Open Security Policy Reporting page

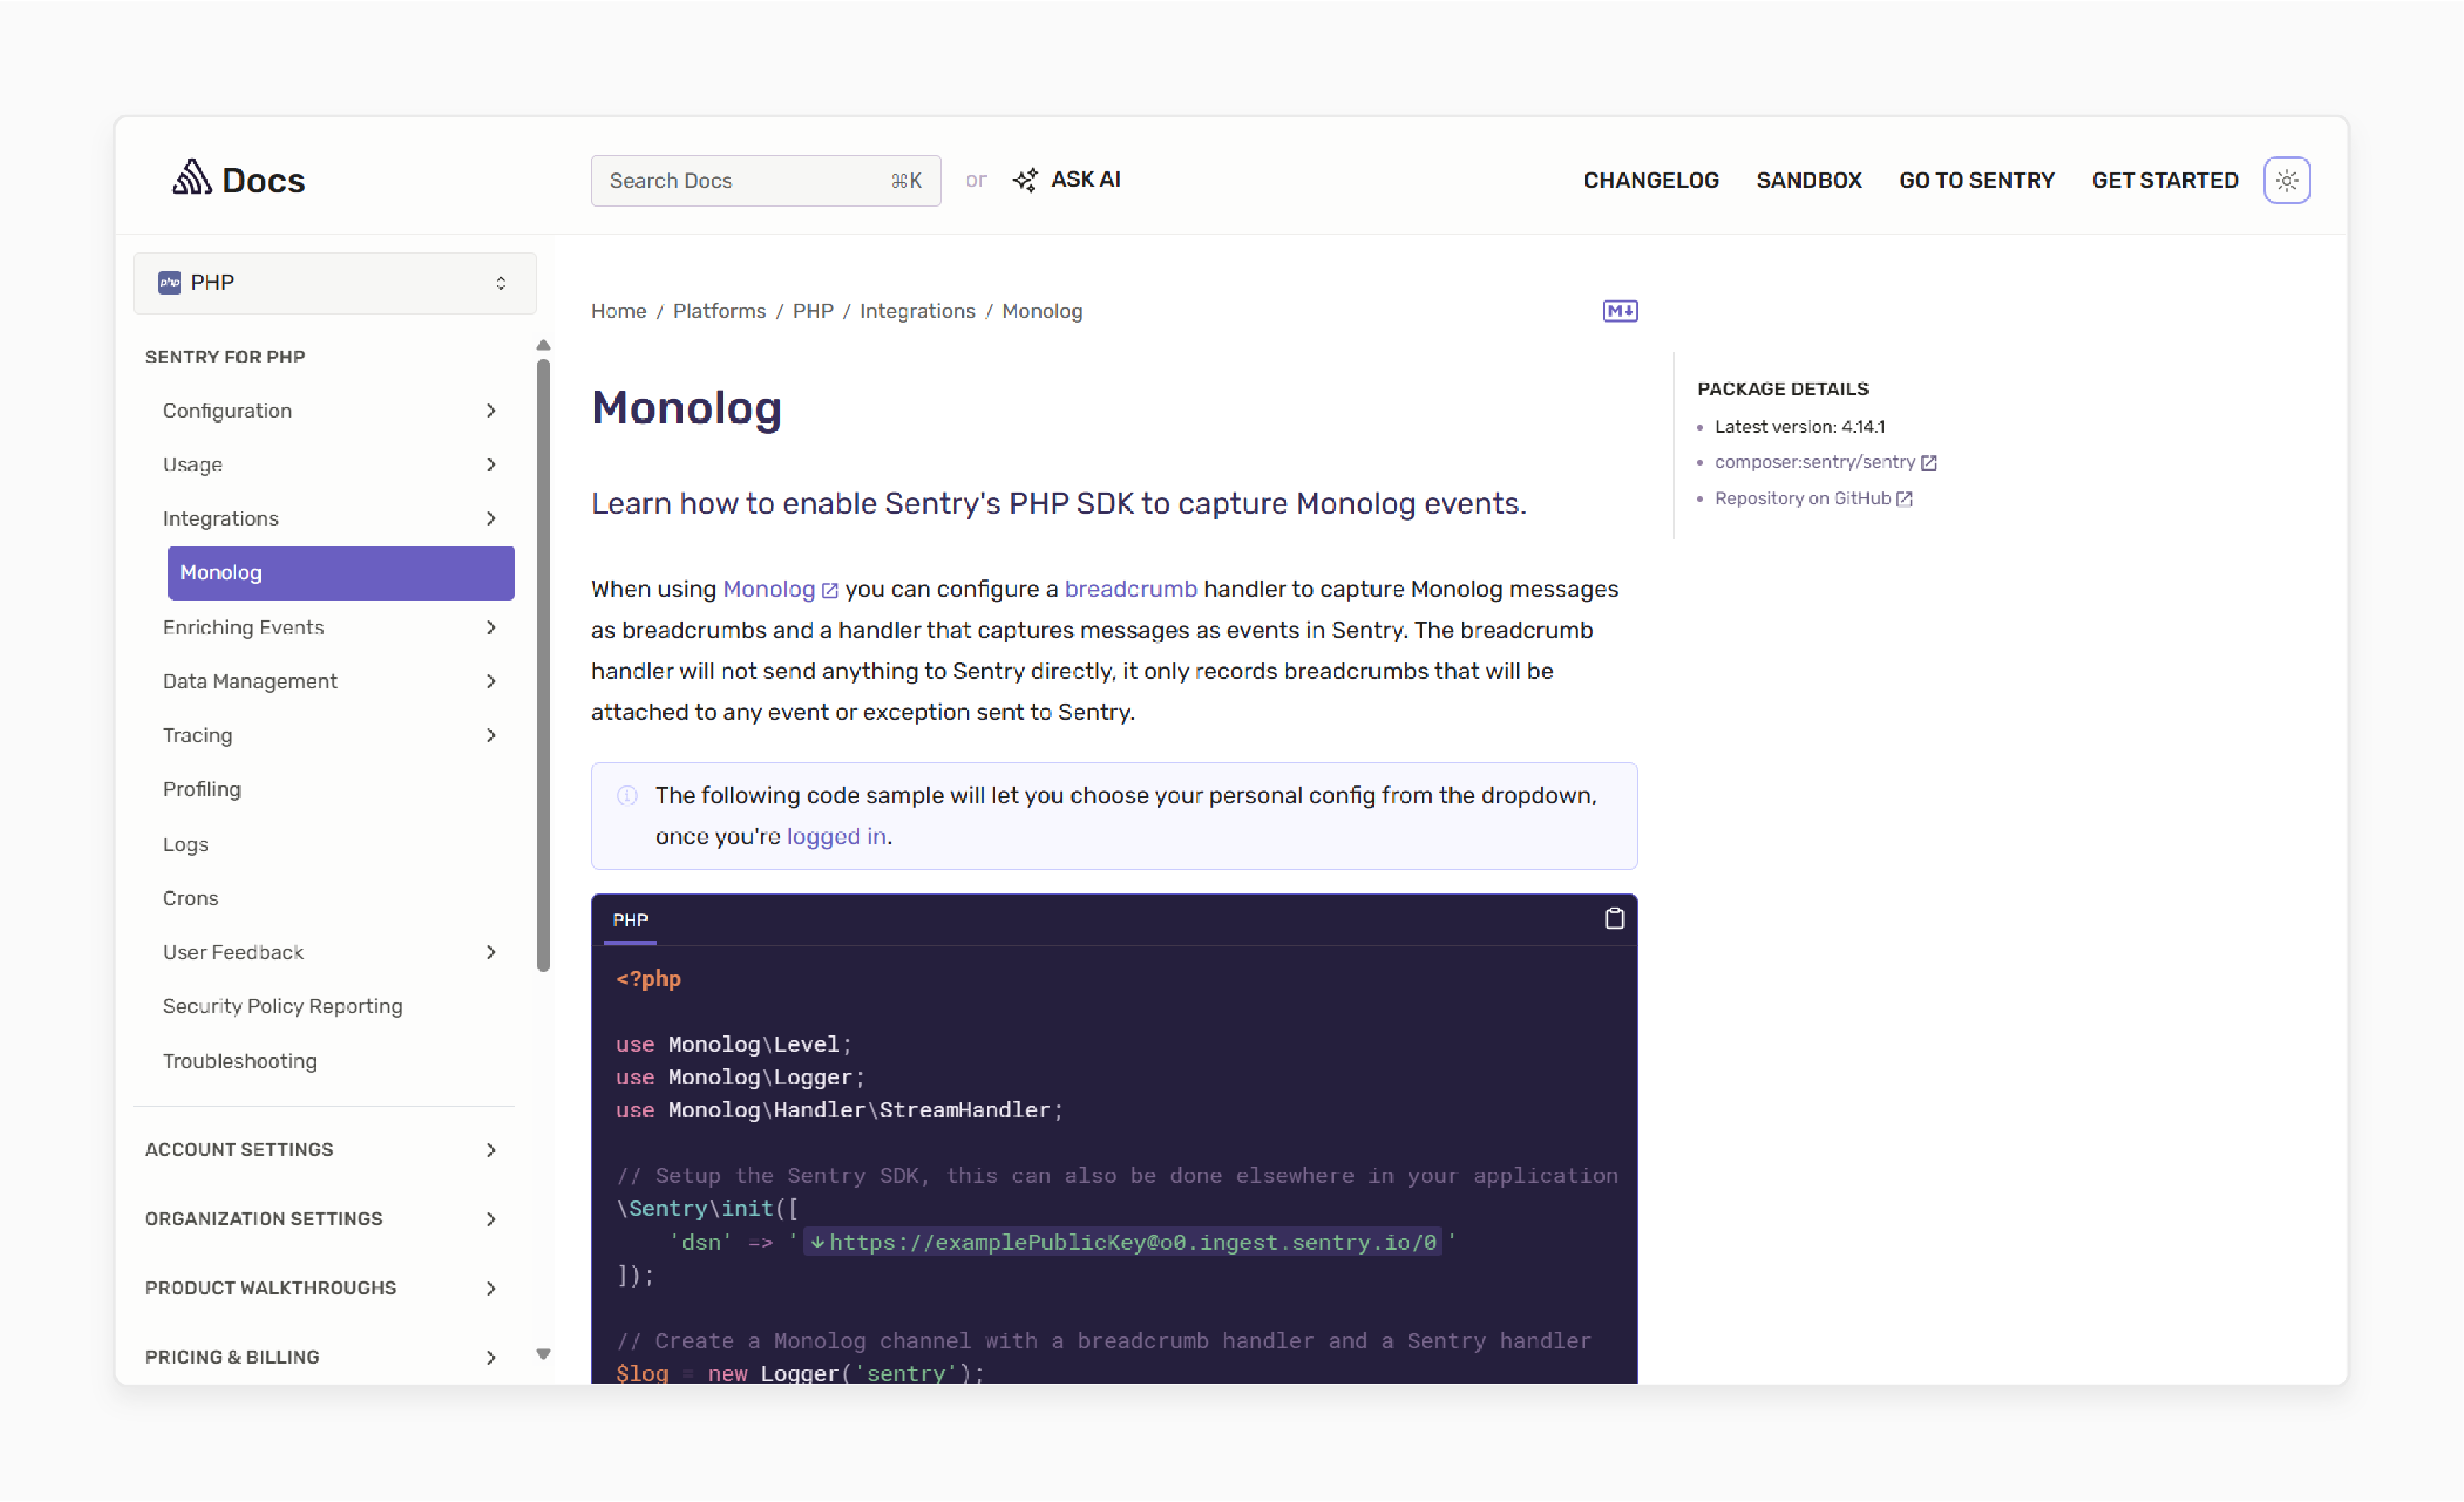coord(283,1007)
